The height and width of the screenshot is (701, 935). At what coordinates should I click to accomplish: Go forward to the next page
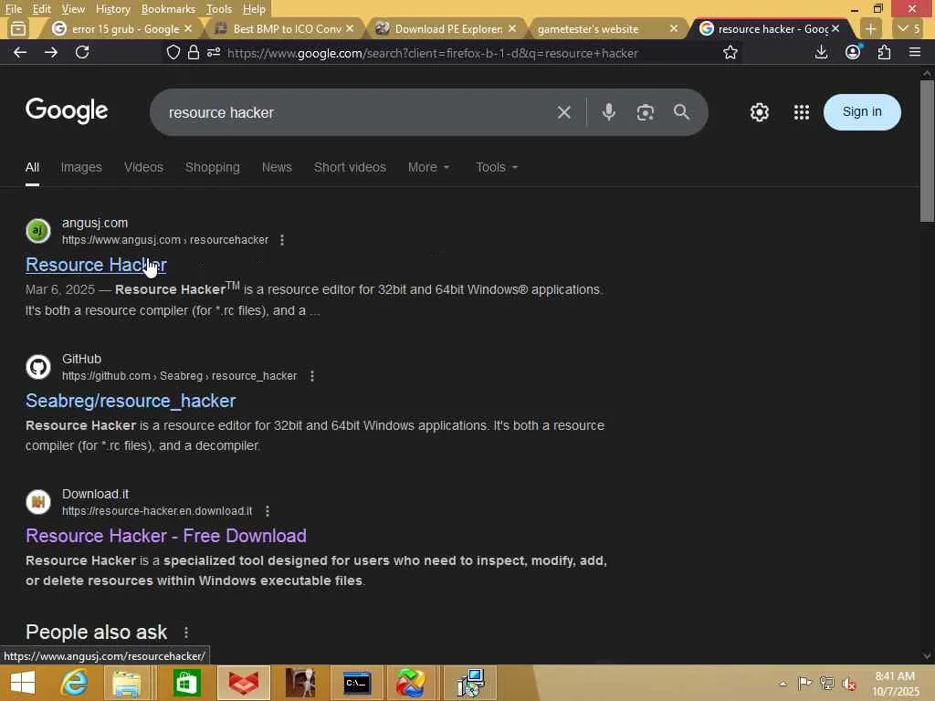tap(51, 52)
